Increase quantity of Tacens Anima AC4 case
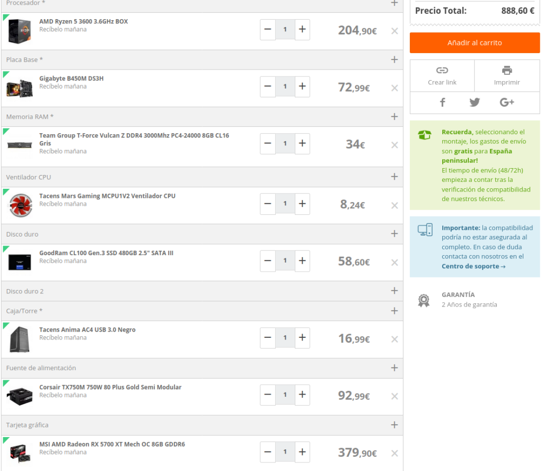 pos(302,338)
